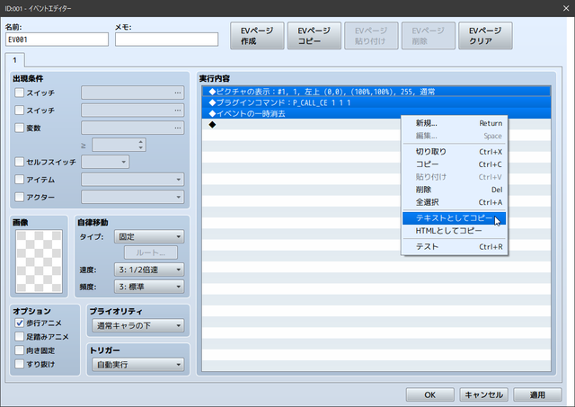
Task: Click the キャンセル button
Action: (x=483, y=395)
